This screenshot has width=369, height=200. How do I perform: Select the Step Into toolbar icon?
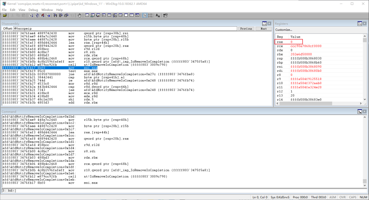pyautogui.click(x=55, y=15)
